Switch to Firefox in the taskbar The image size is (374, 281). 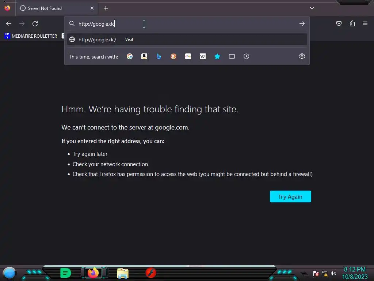93,273
